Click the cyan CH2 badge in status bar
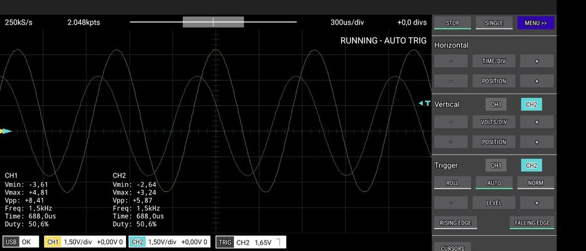This screenshot has height=251, width=586. coord(137,242)
